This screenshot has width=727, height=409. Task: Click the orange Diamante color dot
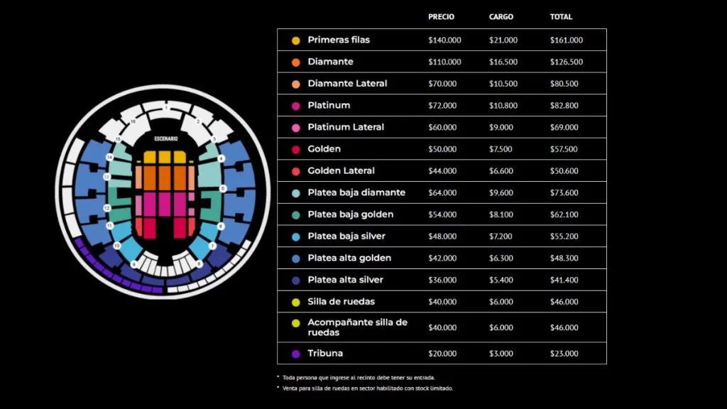point(295,62)
